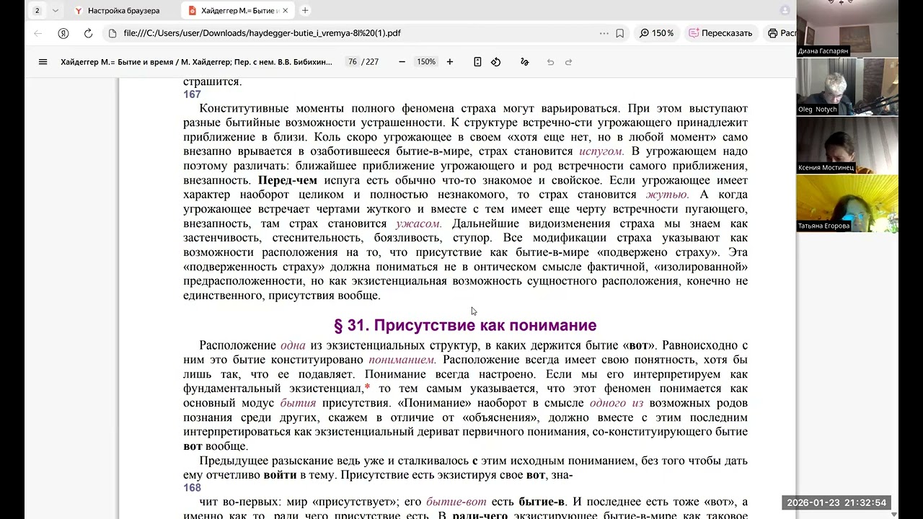
Task: Click the italic word испугом
Action: click(x=601, y=151)
